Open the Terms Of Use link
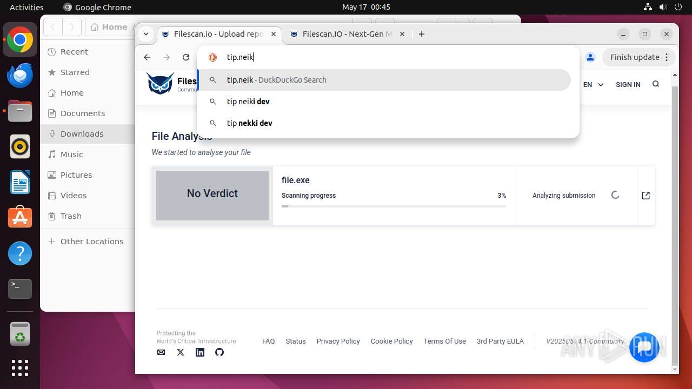The image size is (692, 389). [444, 341]
